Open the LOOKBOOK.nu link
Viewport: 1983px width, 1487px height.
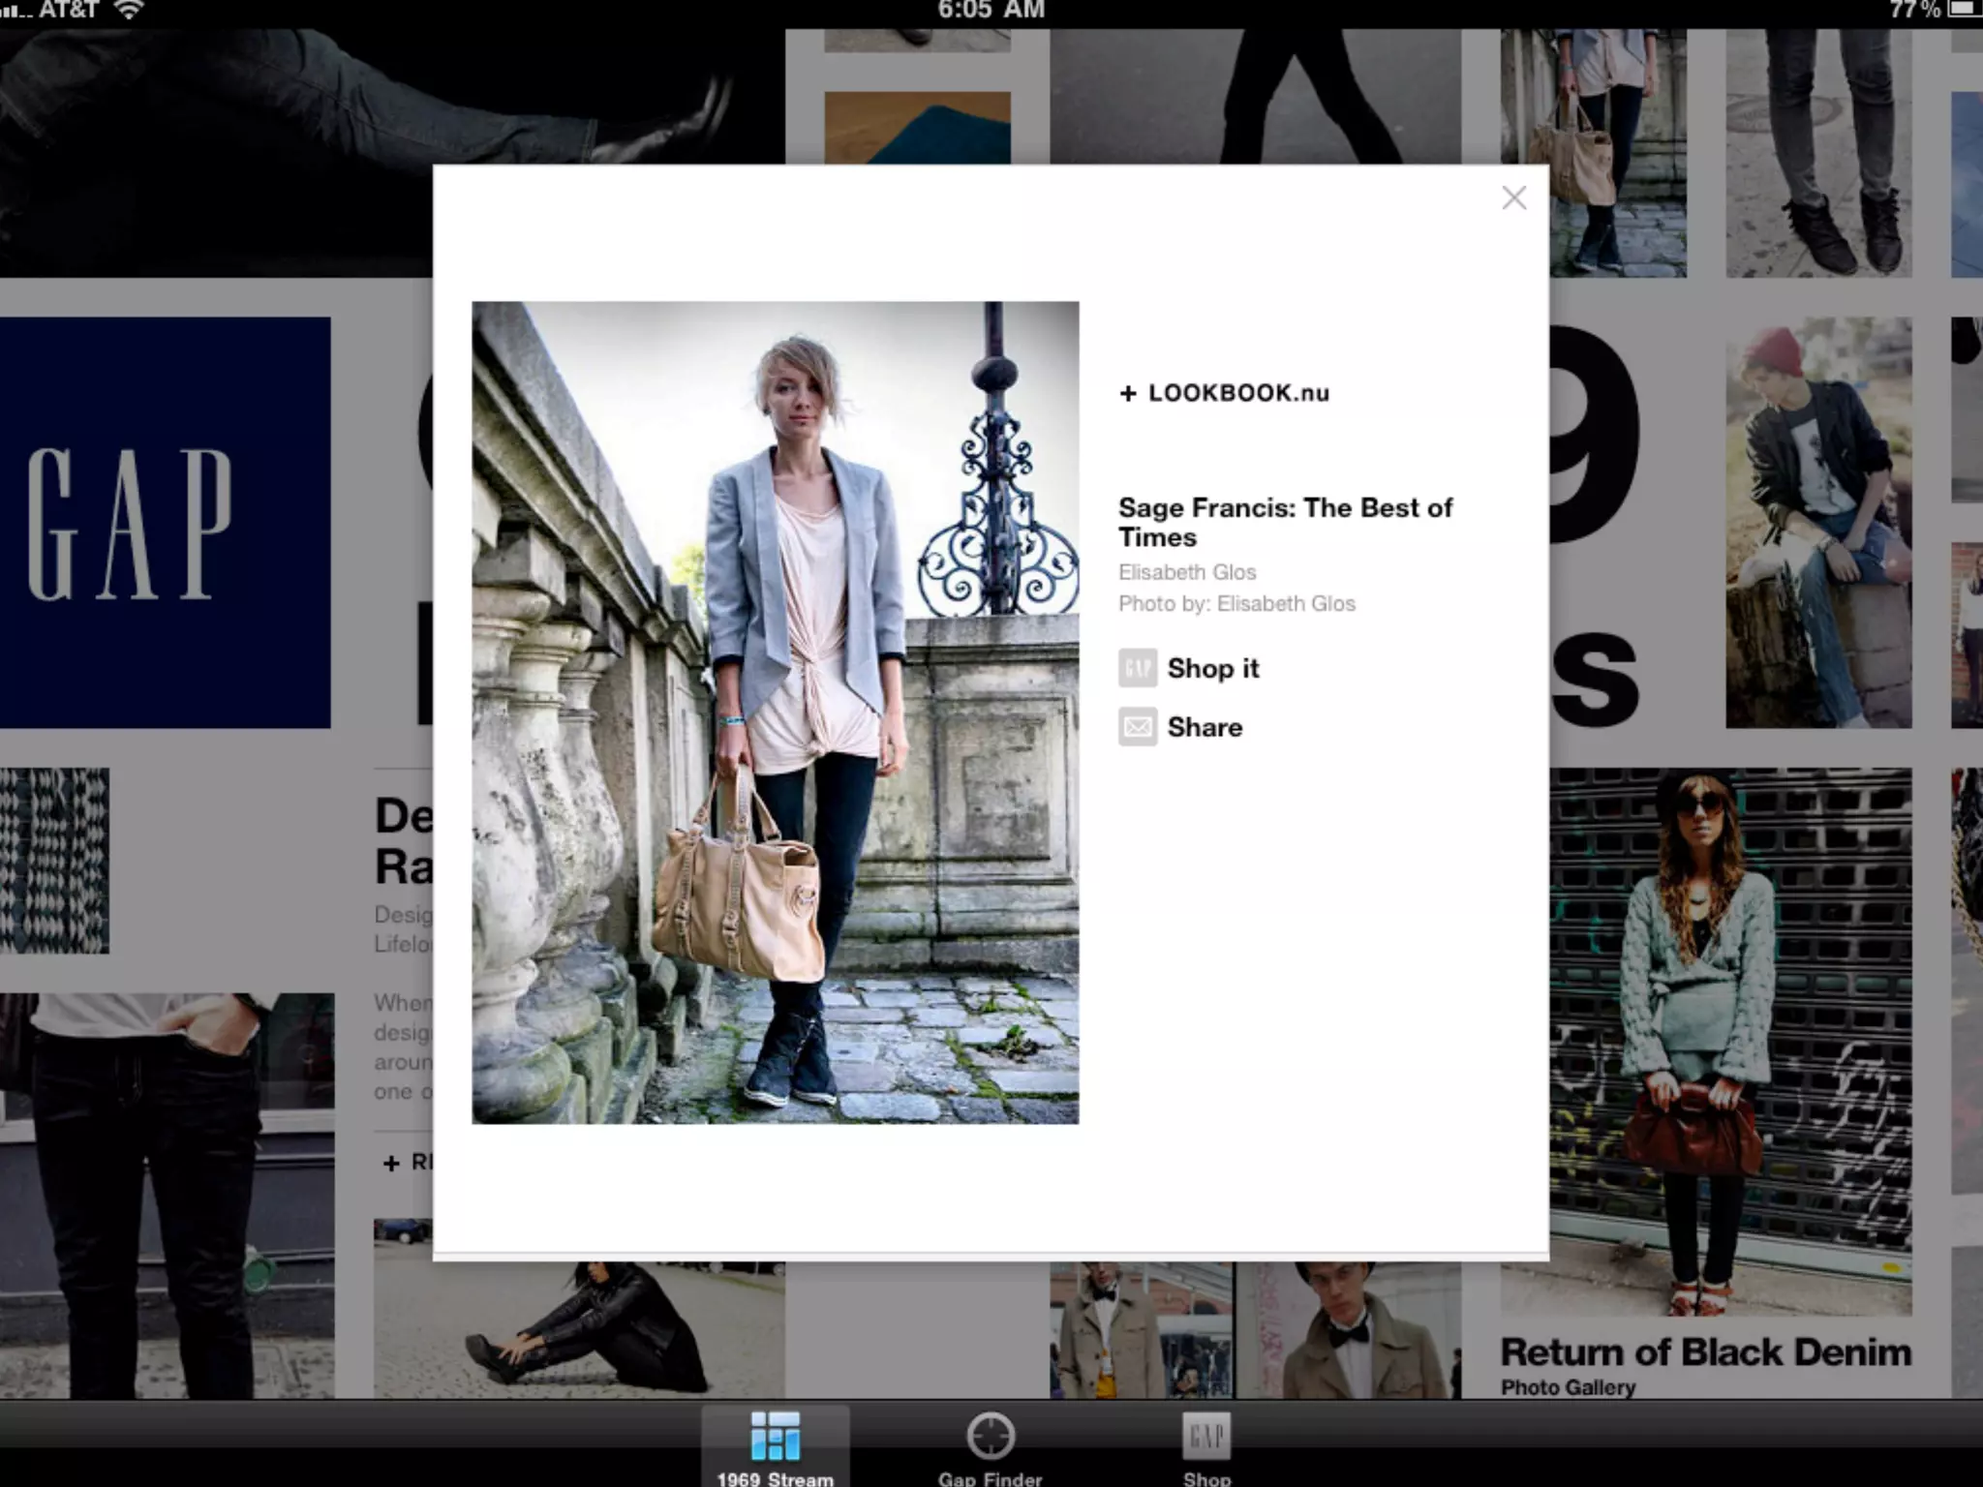[x=1238, y=393]
